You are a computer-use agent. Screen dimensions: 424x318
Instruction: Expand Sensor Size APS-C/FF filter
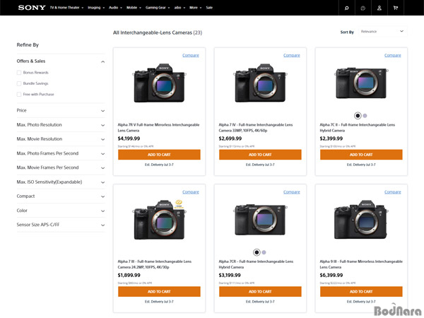pos(61,225)
